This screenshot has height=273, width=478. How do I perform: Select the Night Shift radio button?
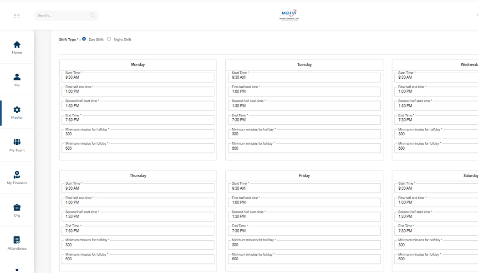click(109, 39)
